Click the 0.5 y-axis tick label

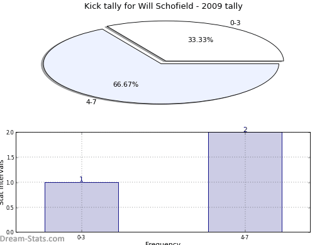coord(10,207)
